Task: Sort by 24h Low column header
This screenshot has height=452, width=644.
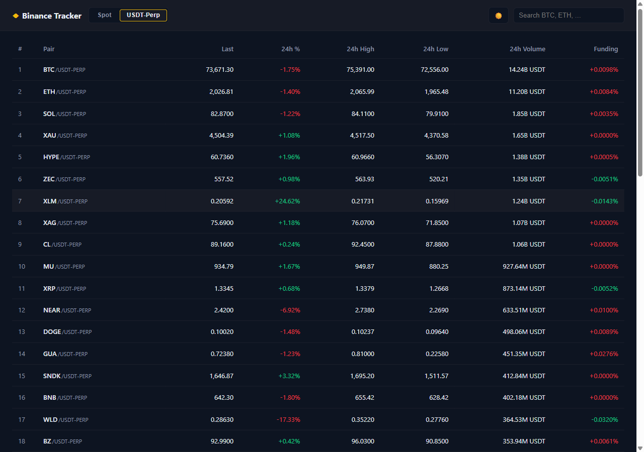Action: tap(436, 49)
